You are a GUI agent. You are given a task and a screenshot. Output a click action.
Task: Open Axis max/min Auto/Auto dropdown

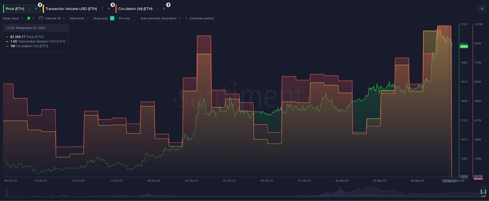(161, 18)
